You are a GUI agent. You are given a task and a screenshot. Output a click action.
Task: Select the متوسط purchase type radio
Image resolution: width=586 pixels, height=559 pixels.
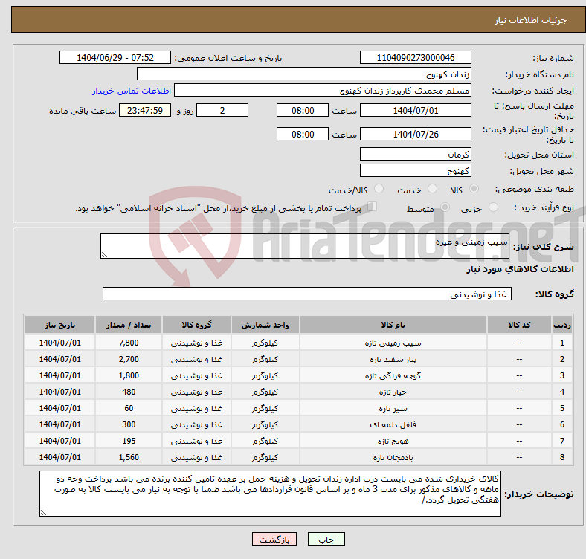(x=445, y=207)
